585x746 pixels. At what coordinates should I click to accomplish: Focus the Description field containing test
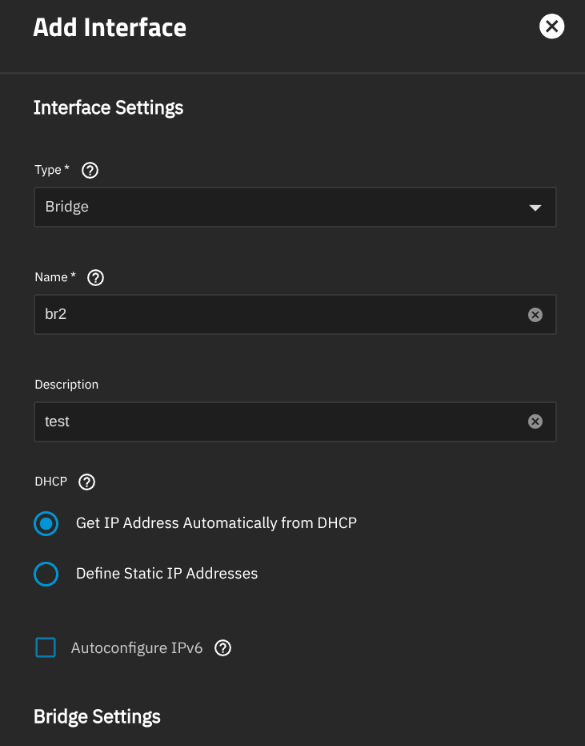tap(280, 421)
